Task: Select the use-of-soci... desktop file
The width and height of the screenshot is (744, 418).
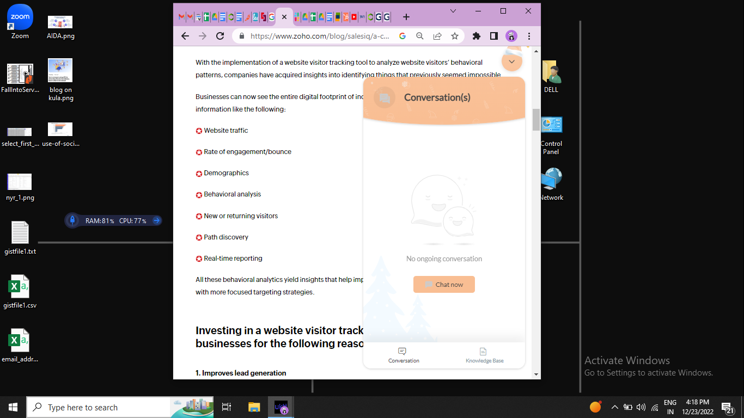Action: click(60, 135)
